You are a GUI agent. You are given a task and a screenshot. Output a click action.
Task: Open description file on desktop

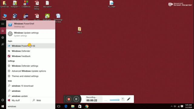(x=47, y=4)
